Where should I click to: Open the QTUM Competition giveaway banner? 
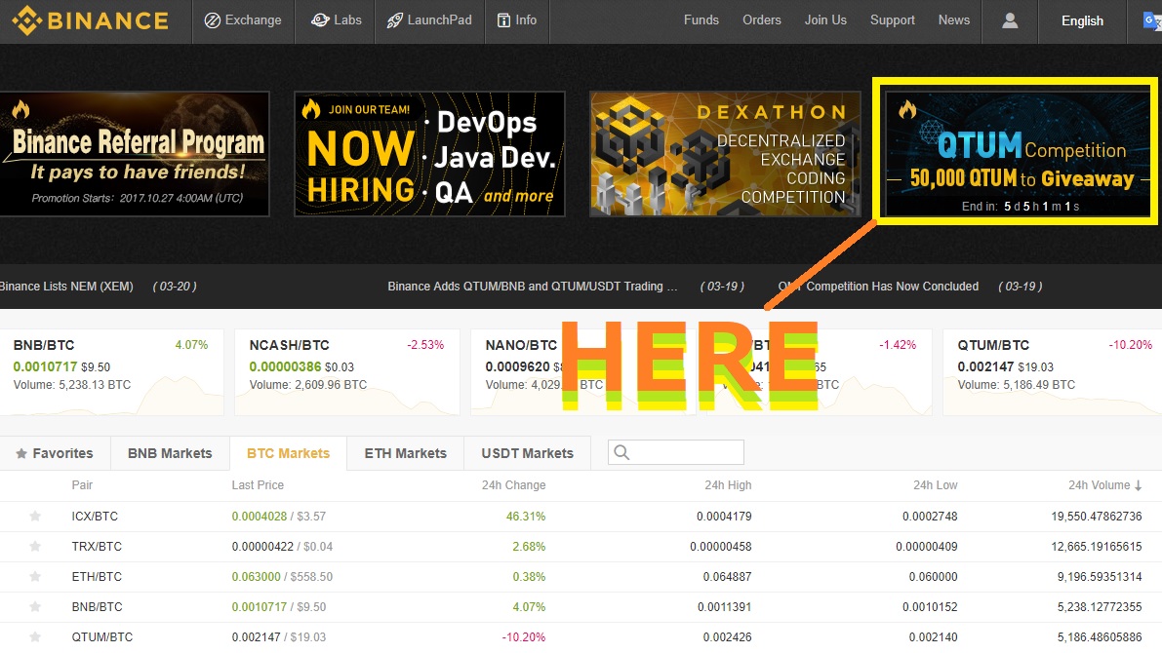[x=1017, y=154]
